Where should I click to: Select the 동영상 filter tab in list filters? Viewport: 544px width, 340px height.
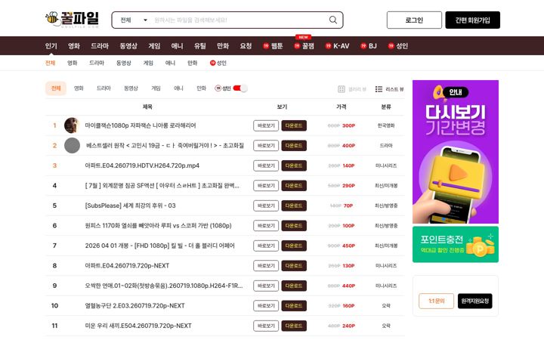click(131, 88)
